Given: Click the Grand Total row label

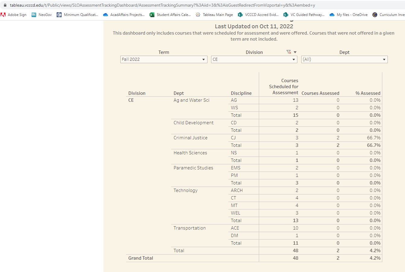Looking at the screenshot, I should coord(141,258).
